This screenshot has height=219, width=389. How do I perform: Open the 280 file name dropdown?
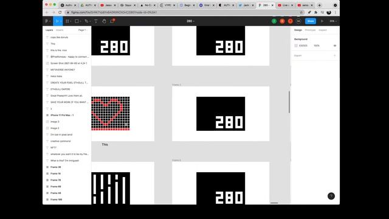pos(190,21)
